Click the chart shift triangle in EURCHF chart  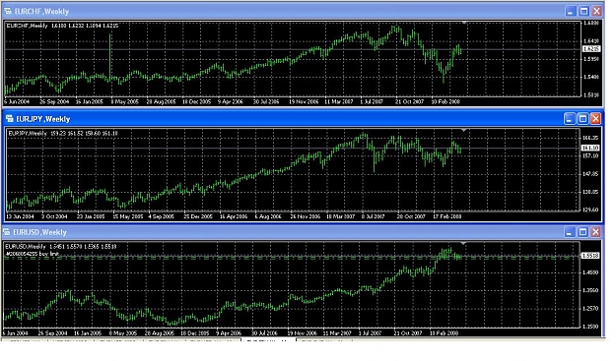tap(464, 24)
